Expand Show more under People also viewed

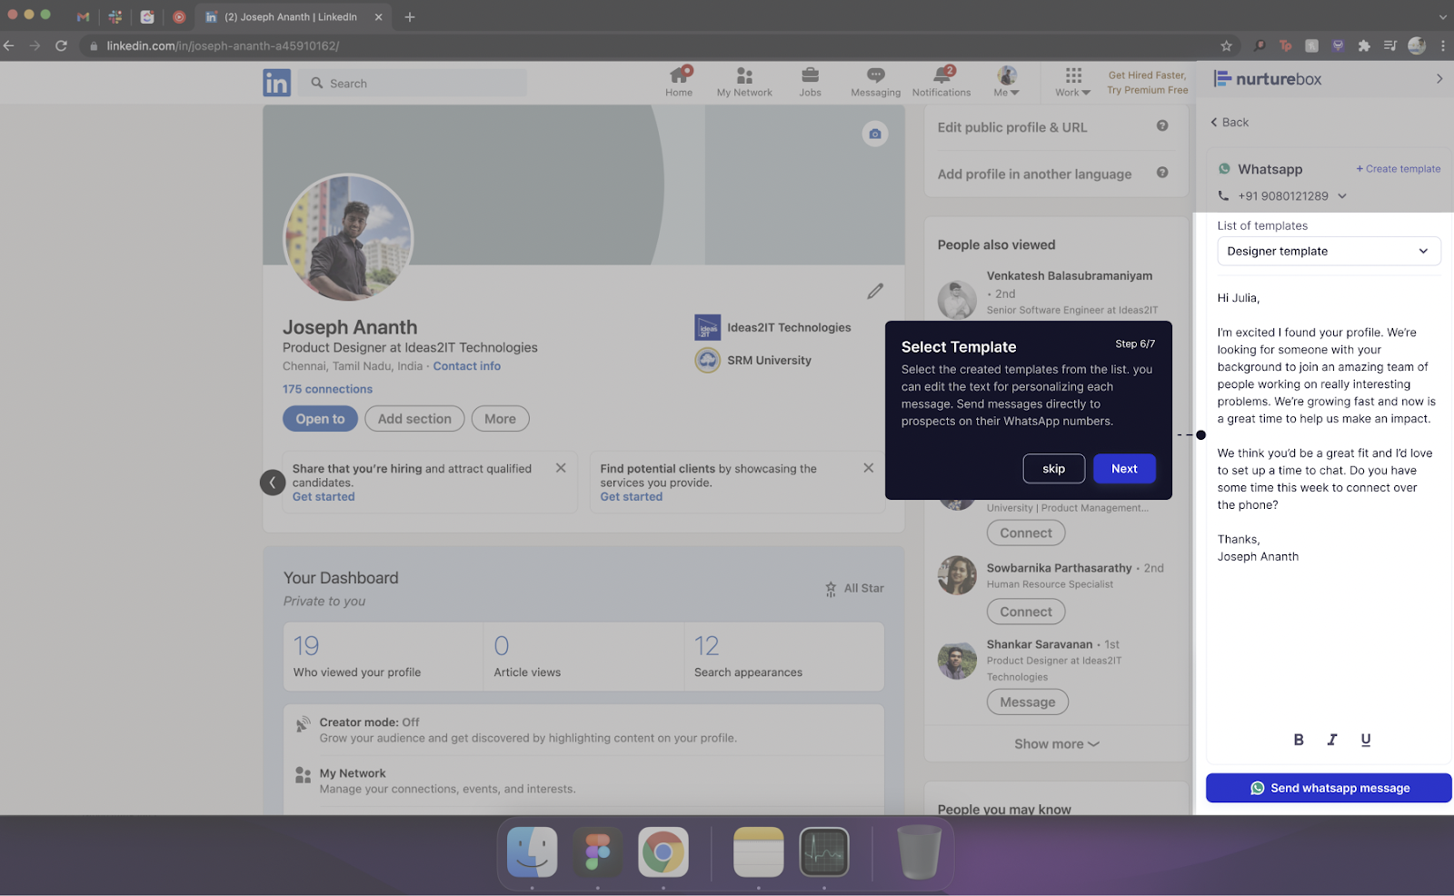(1056, 743)
